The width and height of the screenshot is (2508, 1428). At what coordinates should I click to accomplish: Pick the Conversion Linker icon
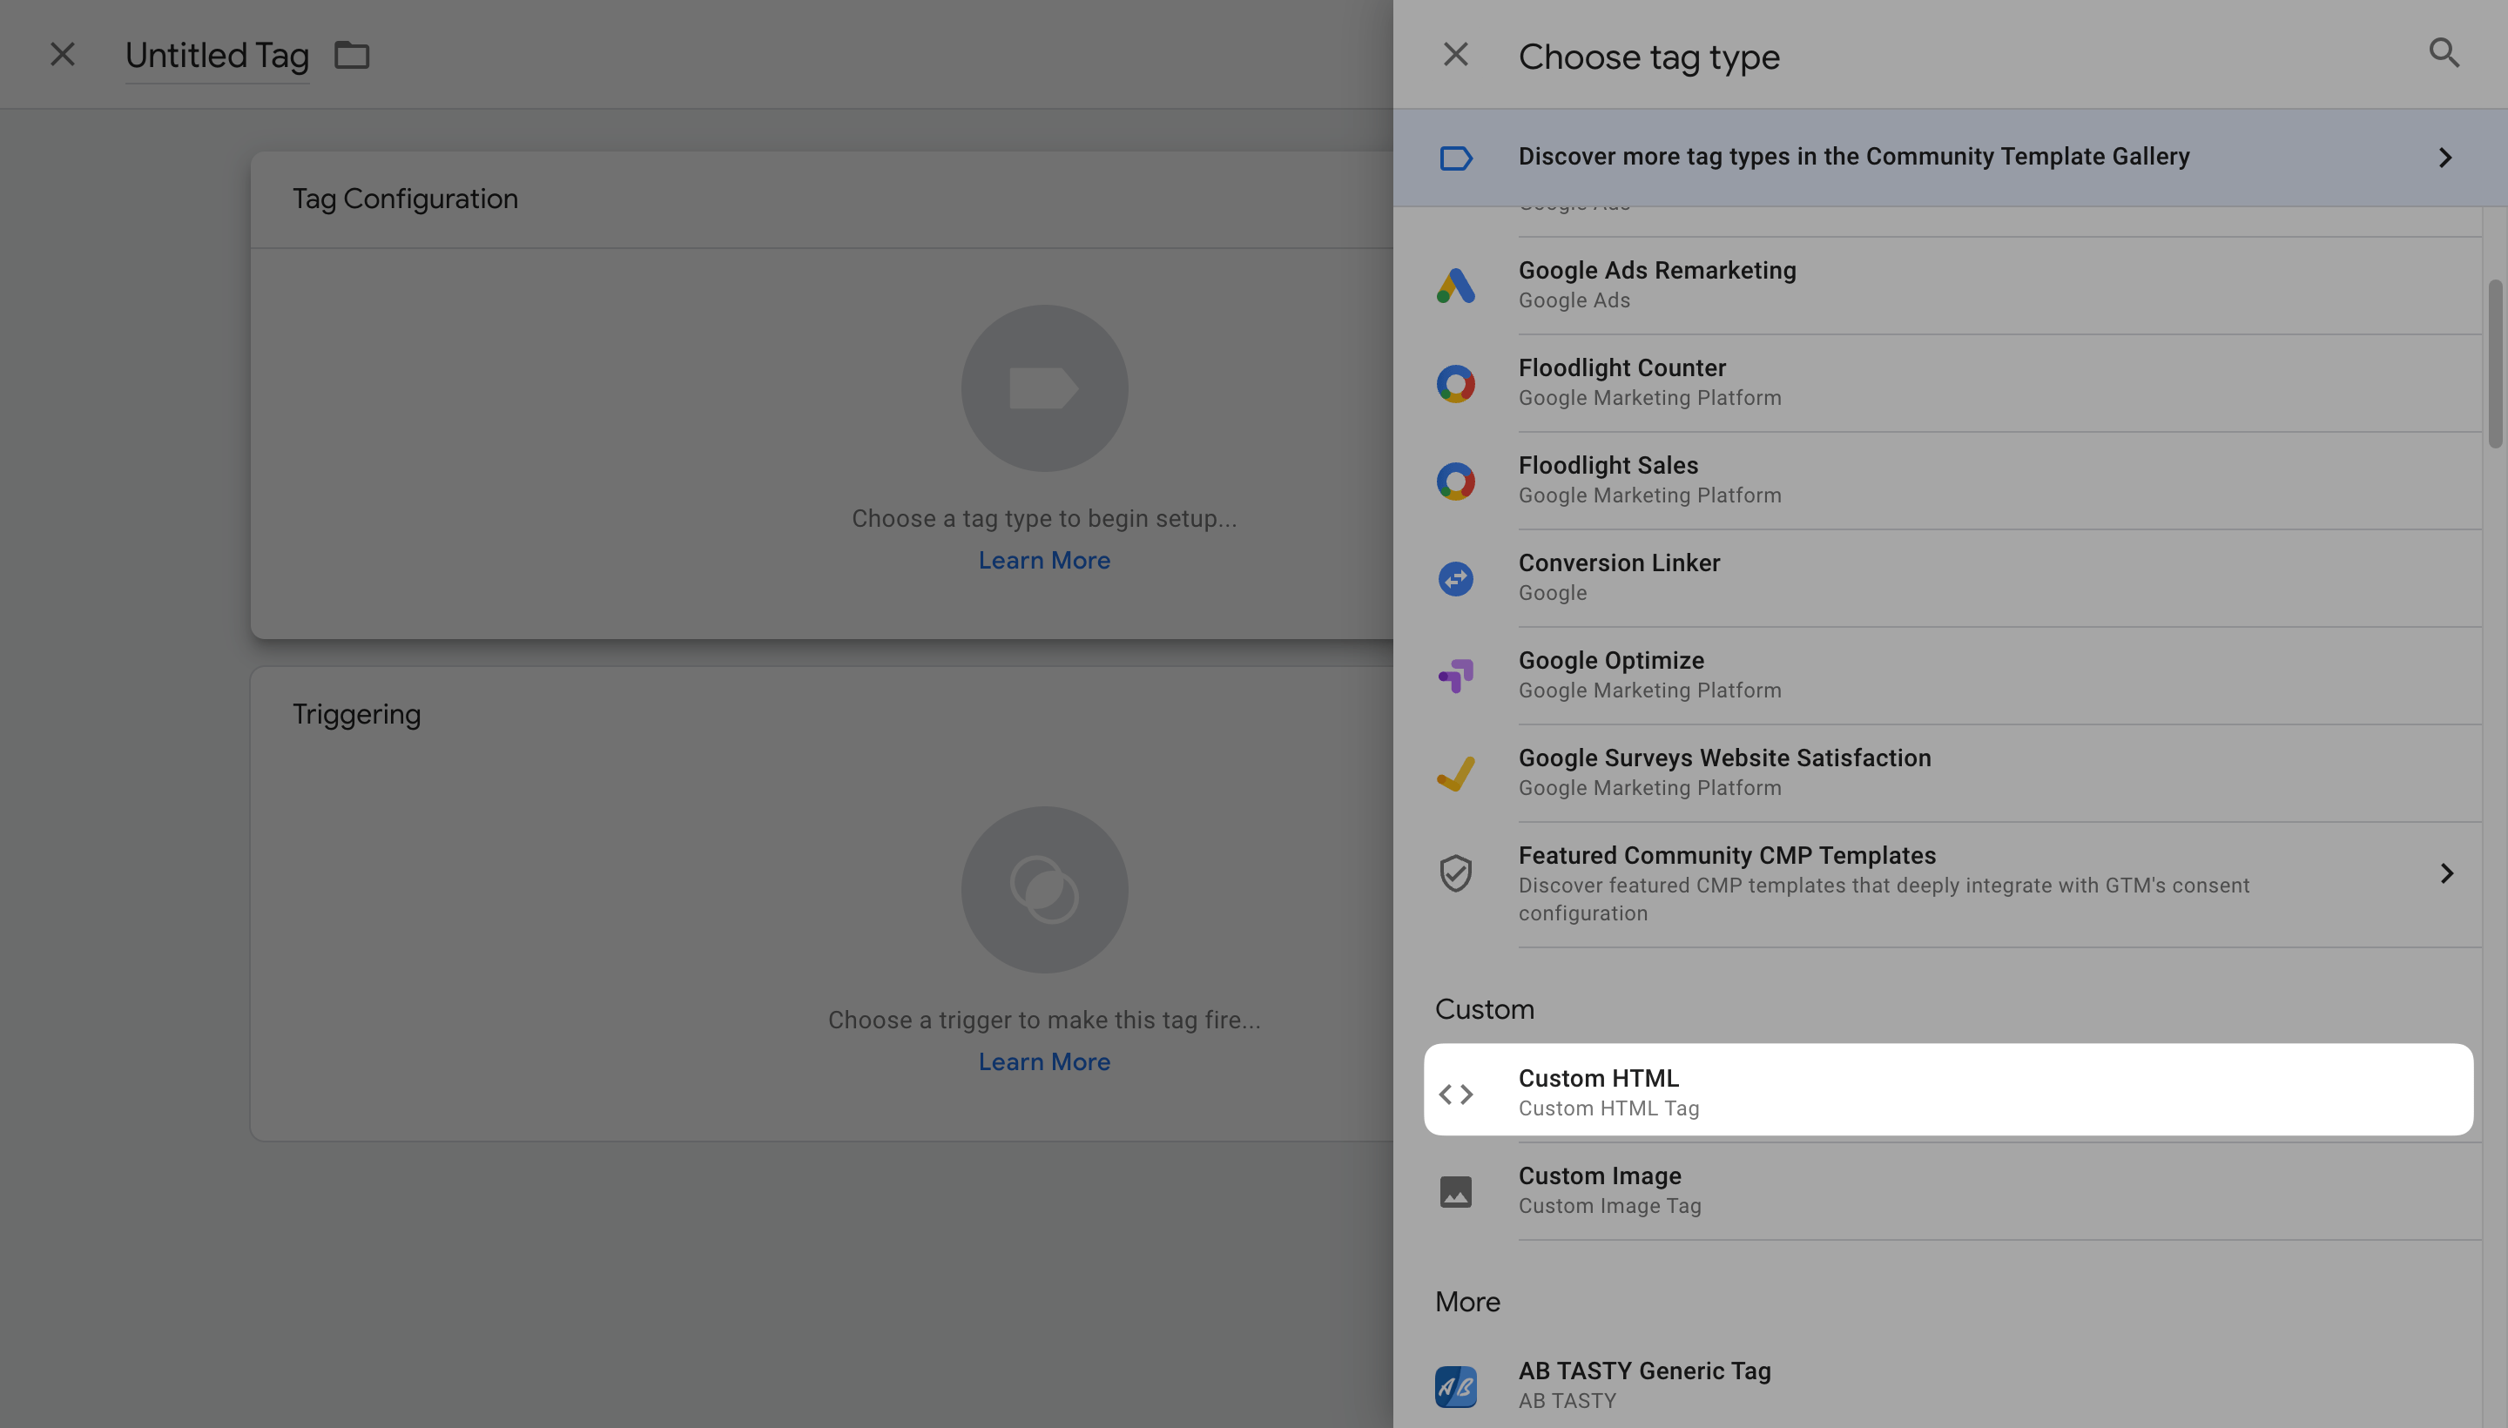pos(1455,579)
